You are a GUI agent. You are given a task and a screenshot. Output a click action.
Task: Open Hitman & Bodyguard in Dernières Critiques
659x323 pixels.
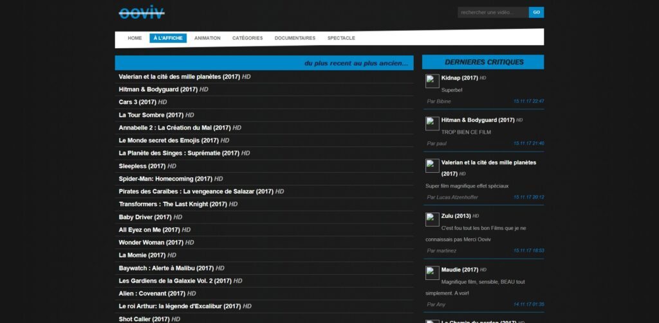click(478, 120)
